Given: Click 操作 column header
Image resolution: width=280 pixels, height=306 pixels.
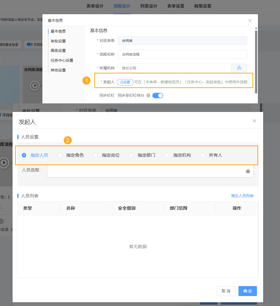Looking at the screenshot, I should tap(237, 208).
